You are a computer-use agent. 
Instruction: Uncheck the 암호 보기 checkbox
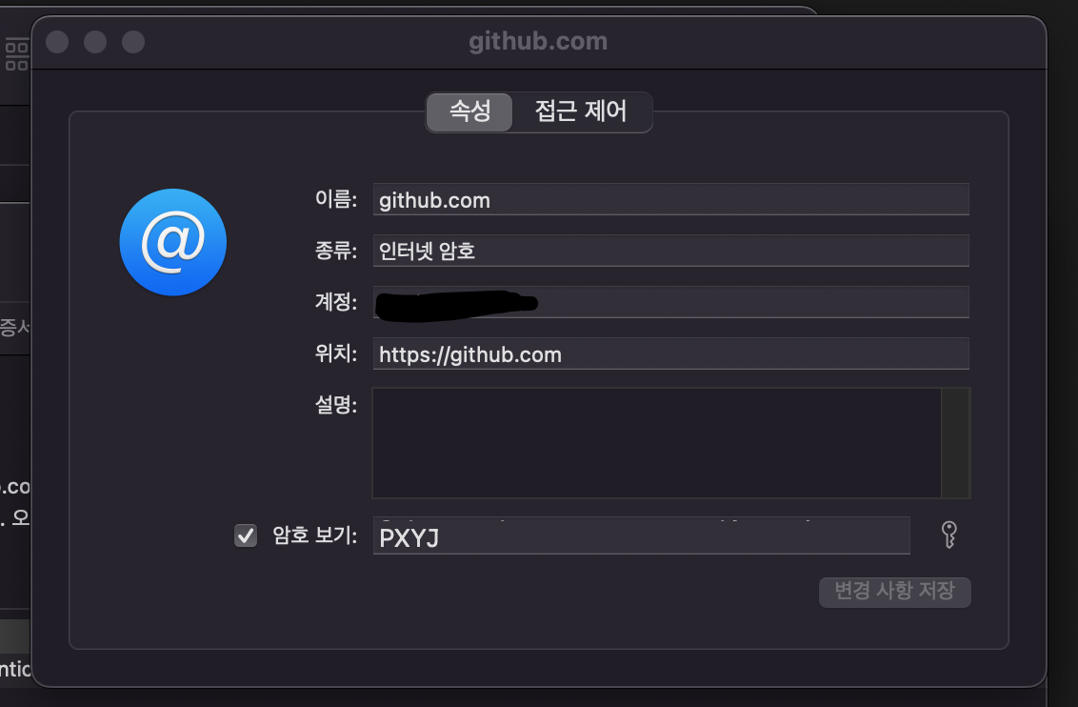246,535
